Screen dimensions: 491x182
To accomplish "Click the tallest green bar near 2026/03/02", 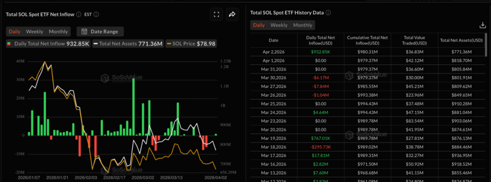I will click(133, 107).
